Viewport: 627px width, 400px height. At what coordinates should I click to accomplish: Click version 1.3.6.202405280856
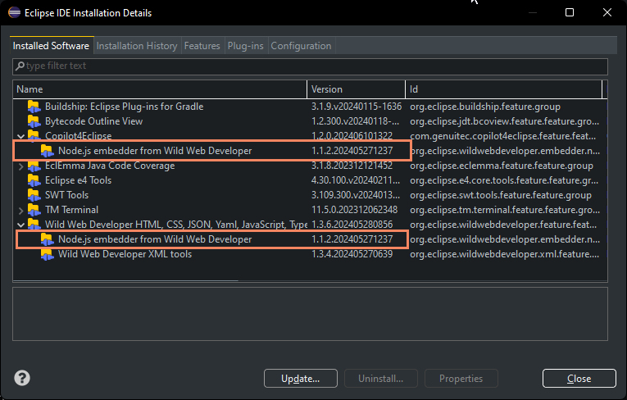352,225
